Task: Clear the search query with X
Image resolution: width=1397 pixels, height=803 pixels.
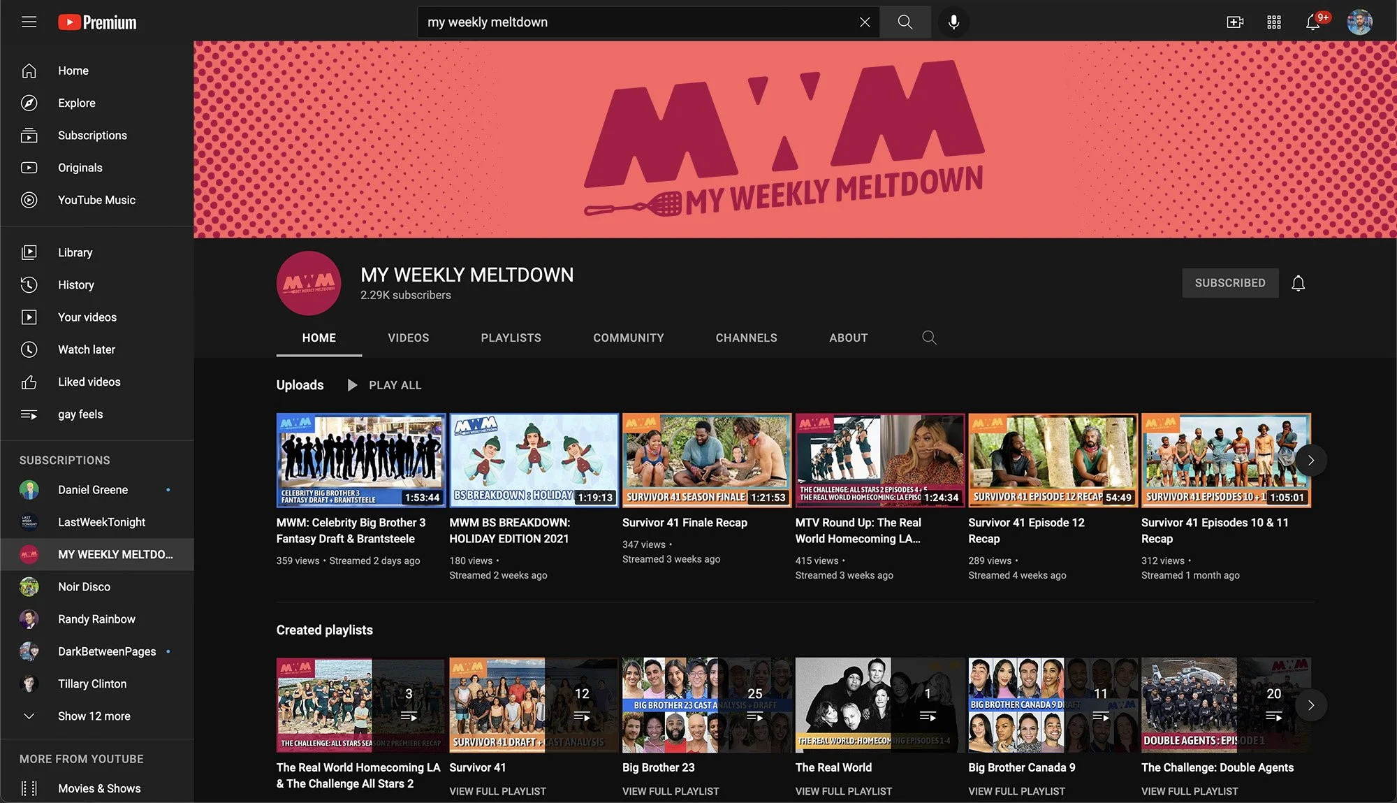Action: (865, 22)
